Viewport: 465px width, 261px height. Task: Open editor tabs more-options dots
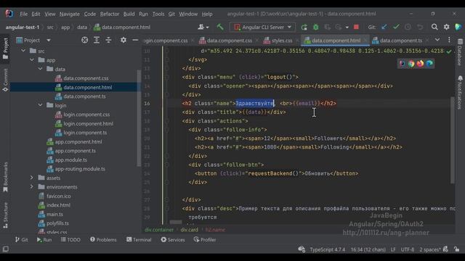click(449, 40)
